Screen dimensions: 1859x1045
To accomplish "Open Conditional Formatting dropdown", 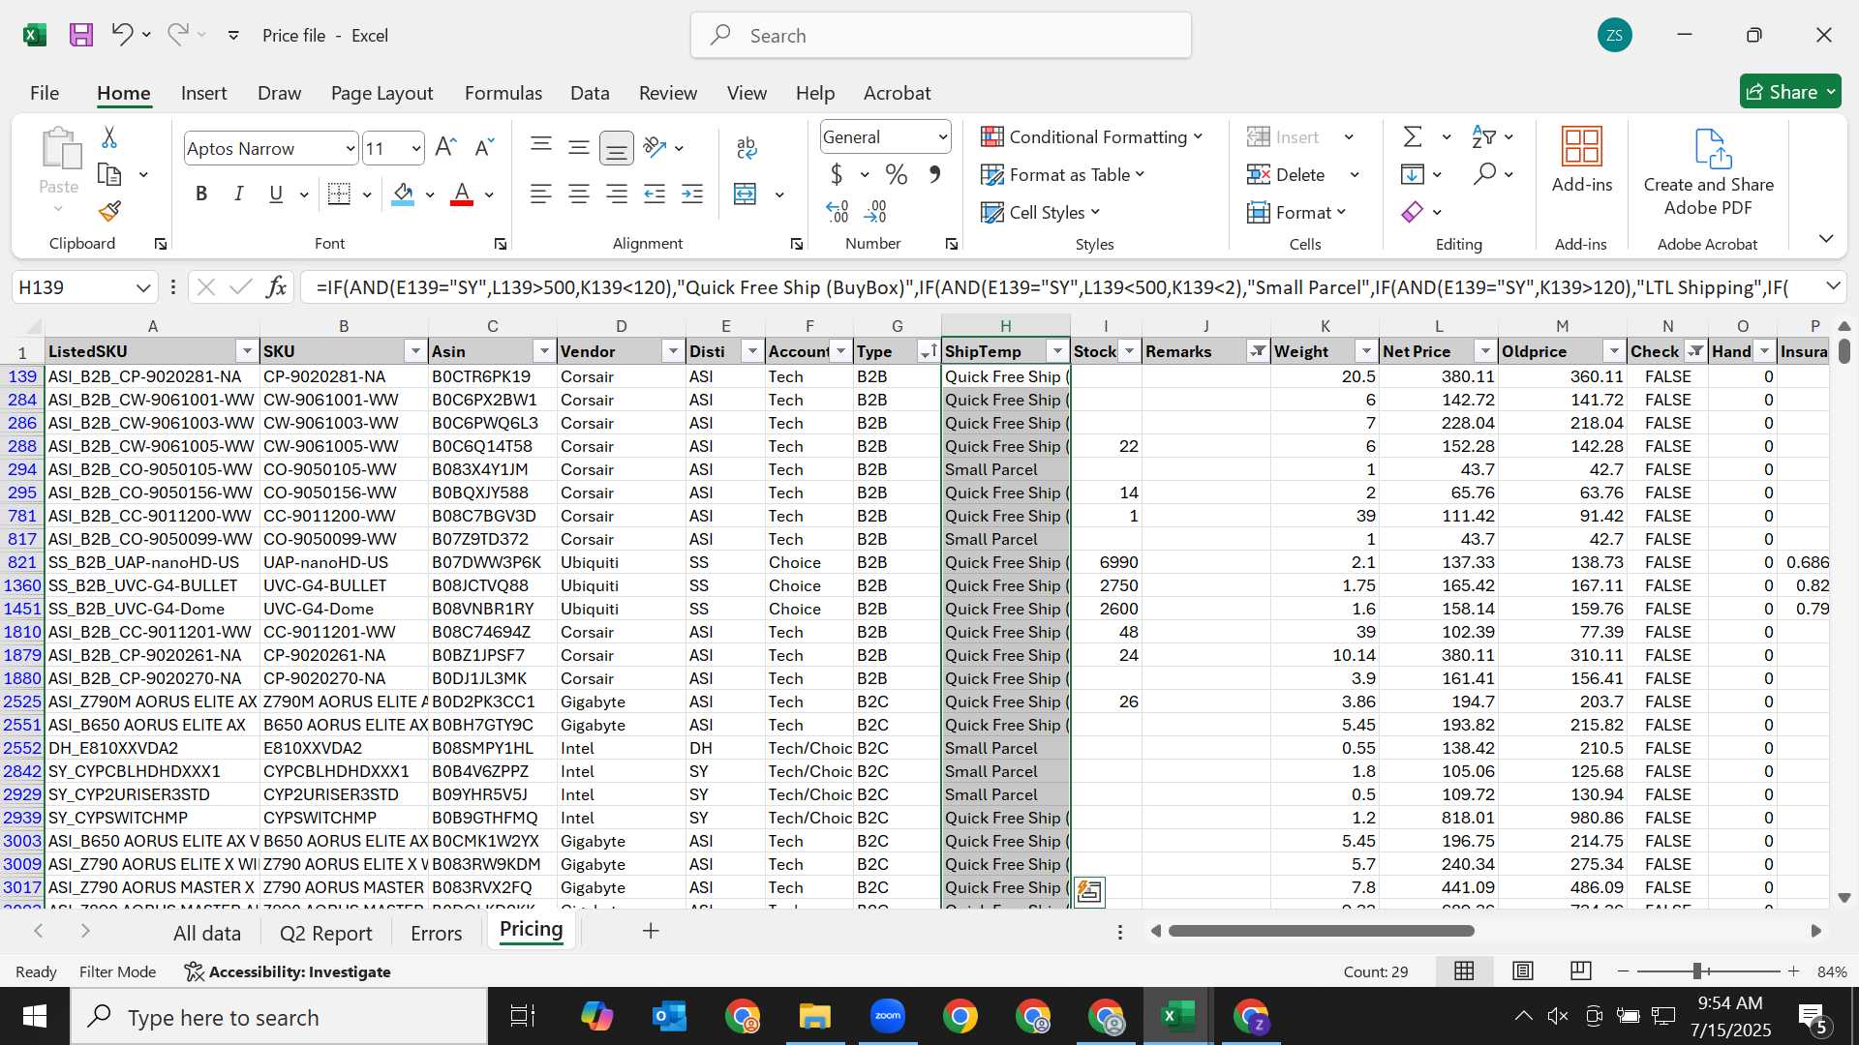I will click(x=1091, y=137).
